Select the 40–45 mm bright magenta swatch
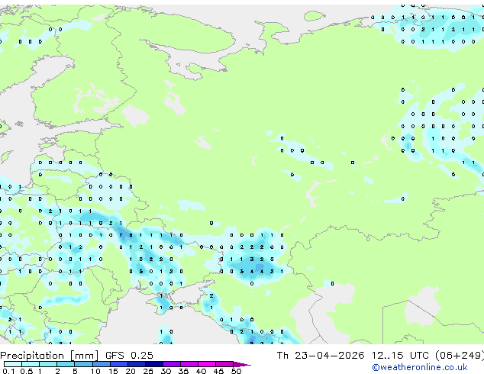The height and width of the screenshot is (374, 484). tap(207, 364)
